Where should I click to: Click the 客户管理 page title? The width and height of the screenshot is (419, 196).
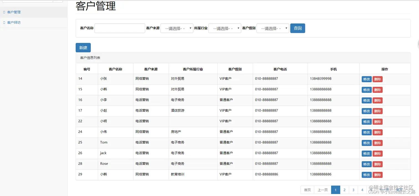[96, 6]
